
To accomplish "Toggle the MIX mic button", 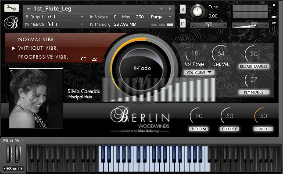I will tap(263, 129).
